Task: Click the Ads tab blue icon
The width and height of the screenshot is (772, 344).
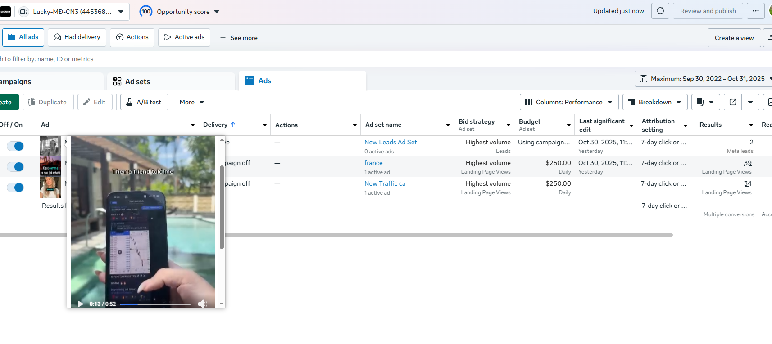Action: click(x=250, y=80)
